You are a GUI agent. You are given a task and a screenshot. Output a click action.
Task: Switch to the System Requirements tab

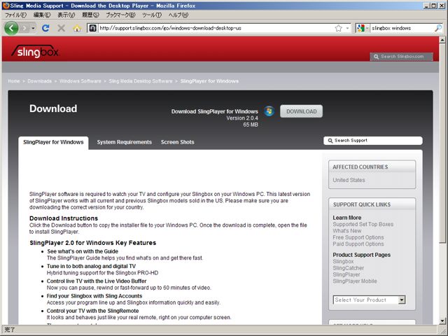(125, 142)
